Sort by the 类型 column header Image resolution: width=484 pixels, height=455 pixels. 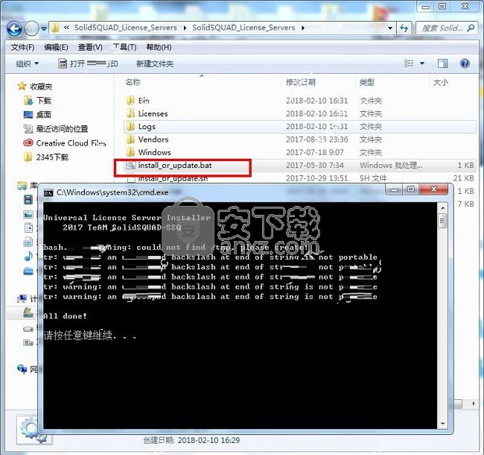[x=366, y=82]
